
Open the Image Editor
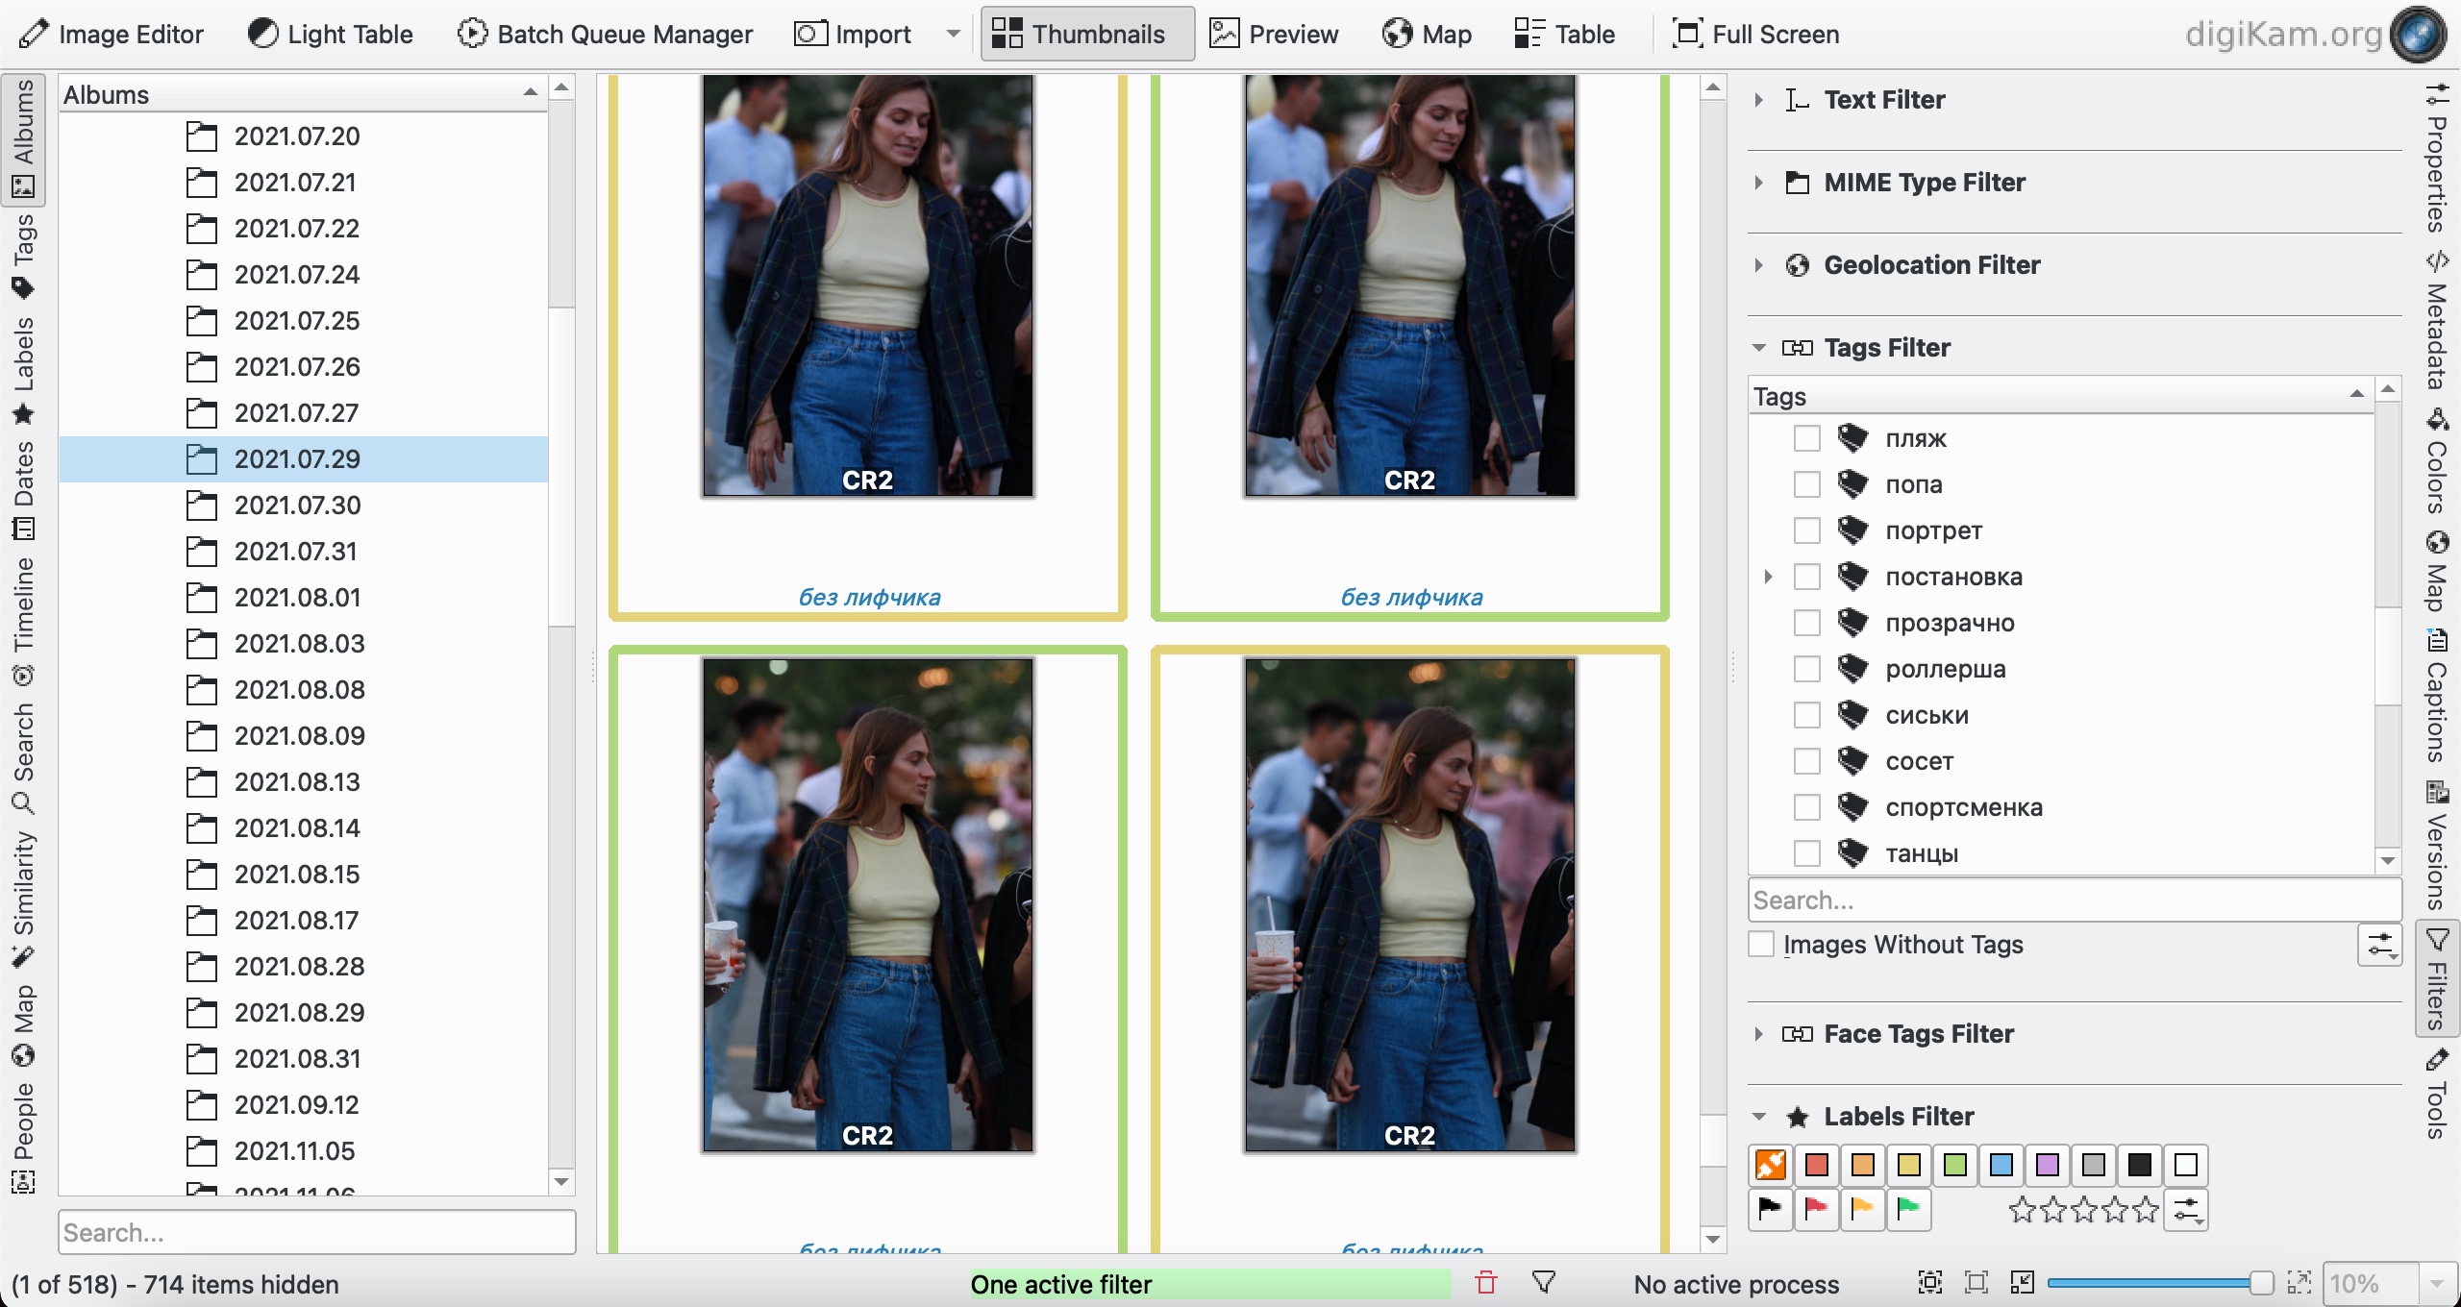[112, 35]
